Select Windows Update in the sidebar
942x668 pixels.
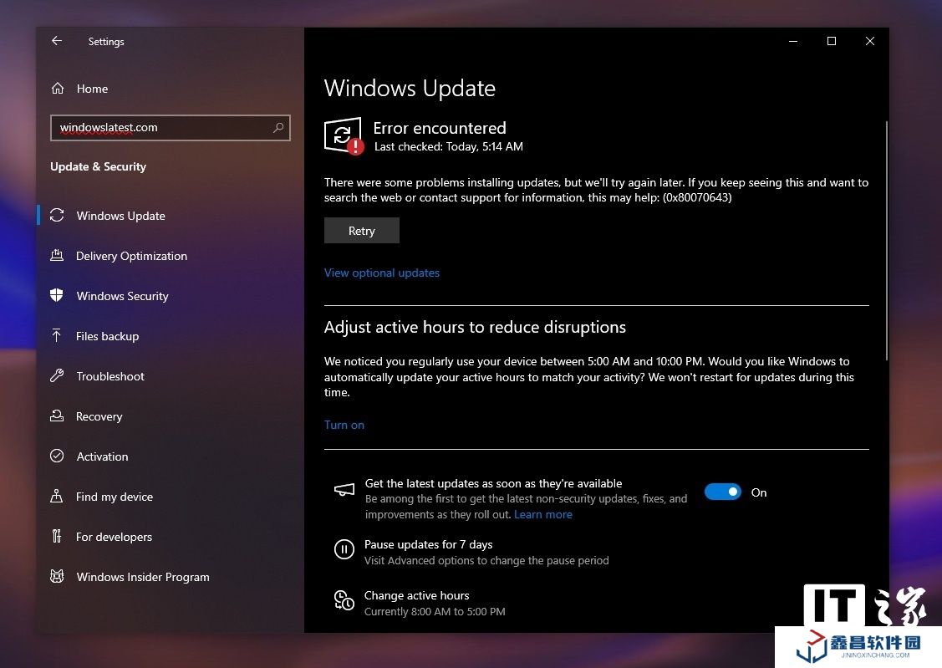[x=120, y=216]
